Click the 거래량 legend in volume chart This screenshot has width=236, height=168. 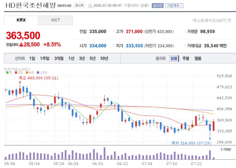[226, 149]
